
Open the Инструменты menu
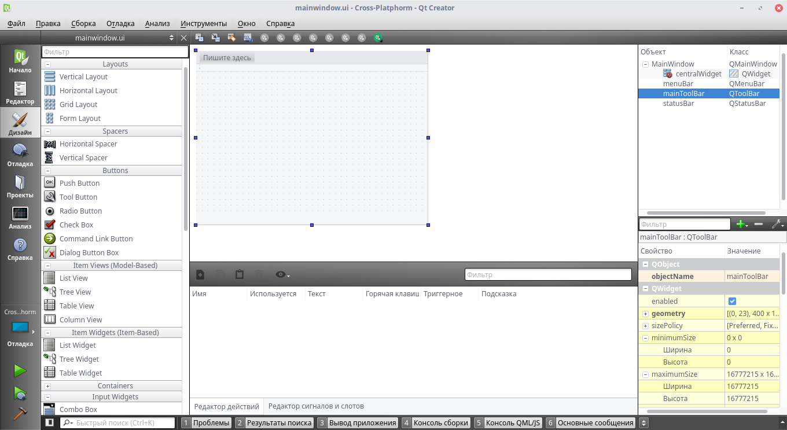point(204,23)
